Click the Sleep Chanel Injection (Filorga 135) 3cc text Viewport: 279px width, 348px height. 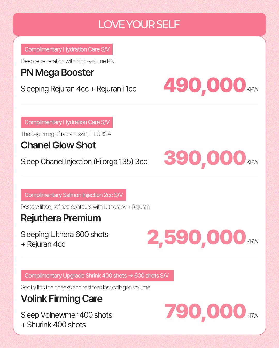(x=84, y=162)
